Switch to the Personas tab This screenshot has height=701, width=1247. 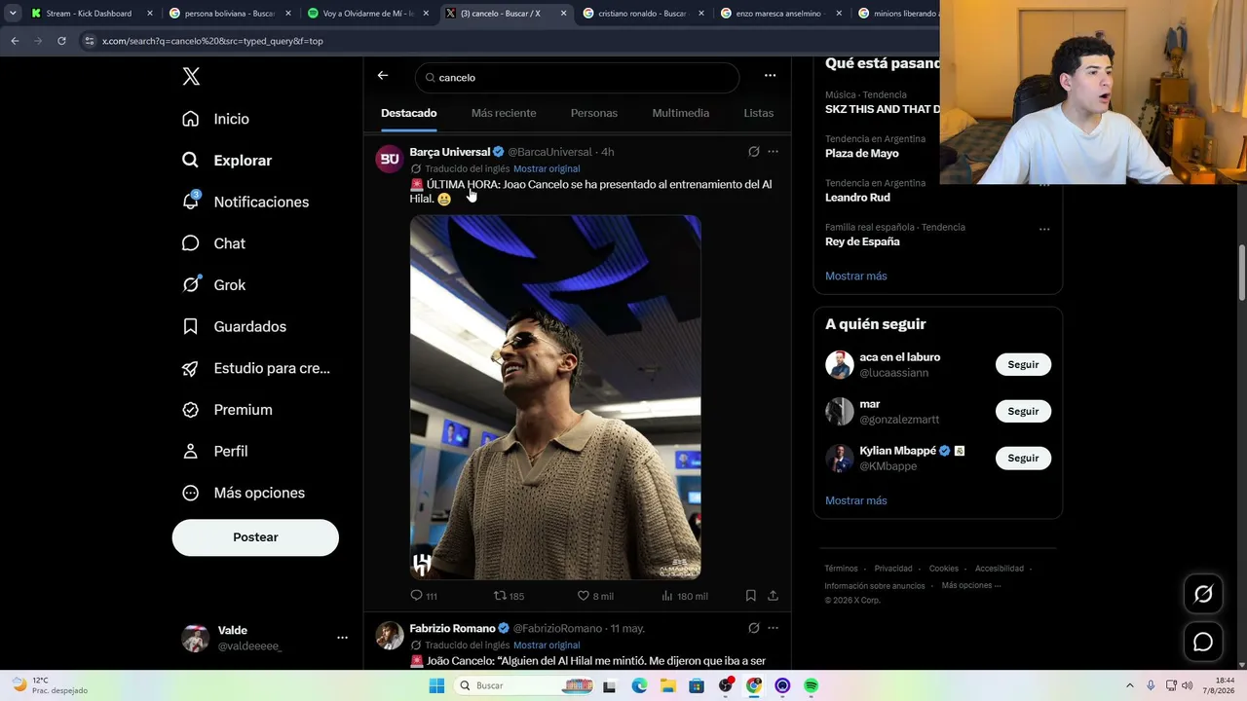[594, 113]
